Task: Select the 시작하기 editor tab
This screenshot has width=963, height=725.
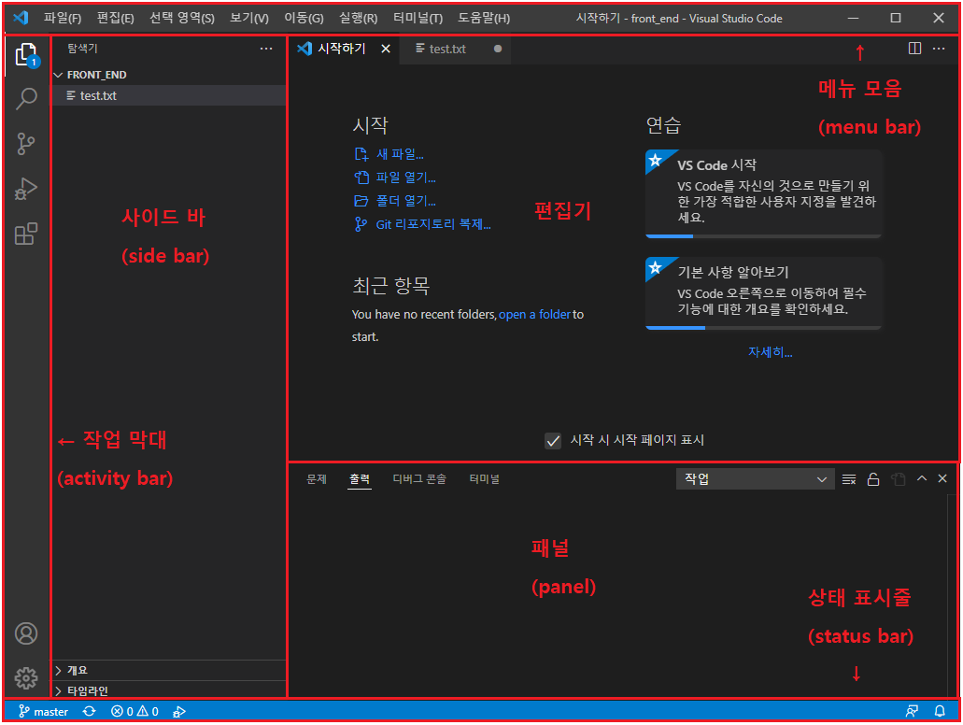Action: (344, 49)
